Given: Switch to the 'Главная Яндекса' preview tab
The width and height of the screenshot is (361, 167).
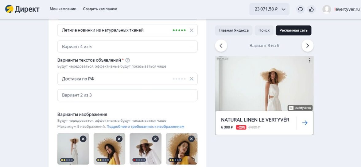Looking at the screenshot, I should point(234,30).
